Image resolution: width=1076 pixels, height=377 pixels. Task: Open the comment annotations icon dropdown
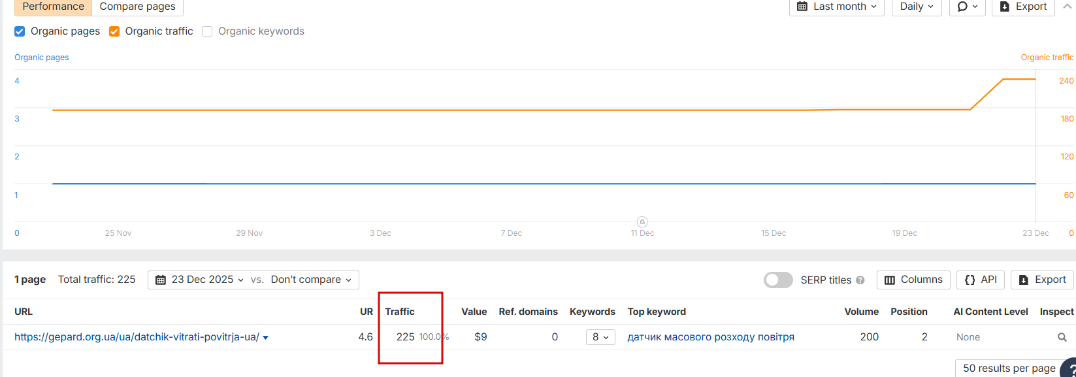tap(967, 7)
